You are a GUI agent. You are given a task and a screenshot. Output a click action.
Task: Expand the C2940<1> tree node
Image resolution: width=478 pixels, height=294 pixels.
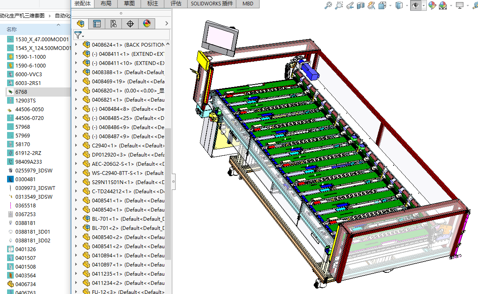point(76,146)
